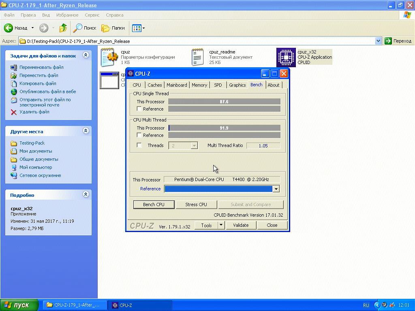Collapse the Details (Подробно) panel
The width and height of the screenshot is (415, 311).
[x=86, y=194]
